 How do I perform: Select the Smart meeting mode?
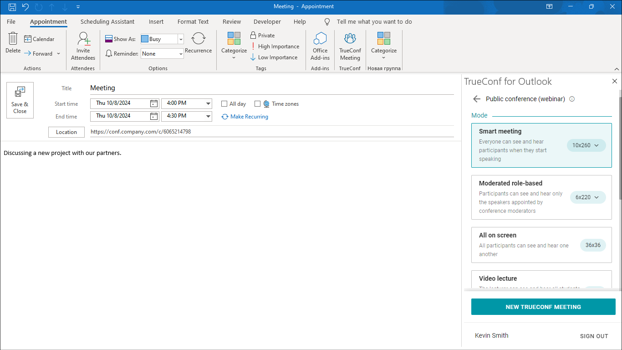(541, 145)
